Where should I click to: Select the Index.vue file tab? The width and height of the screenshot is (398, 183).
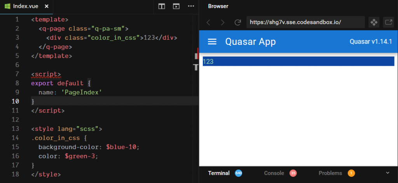26,7
